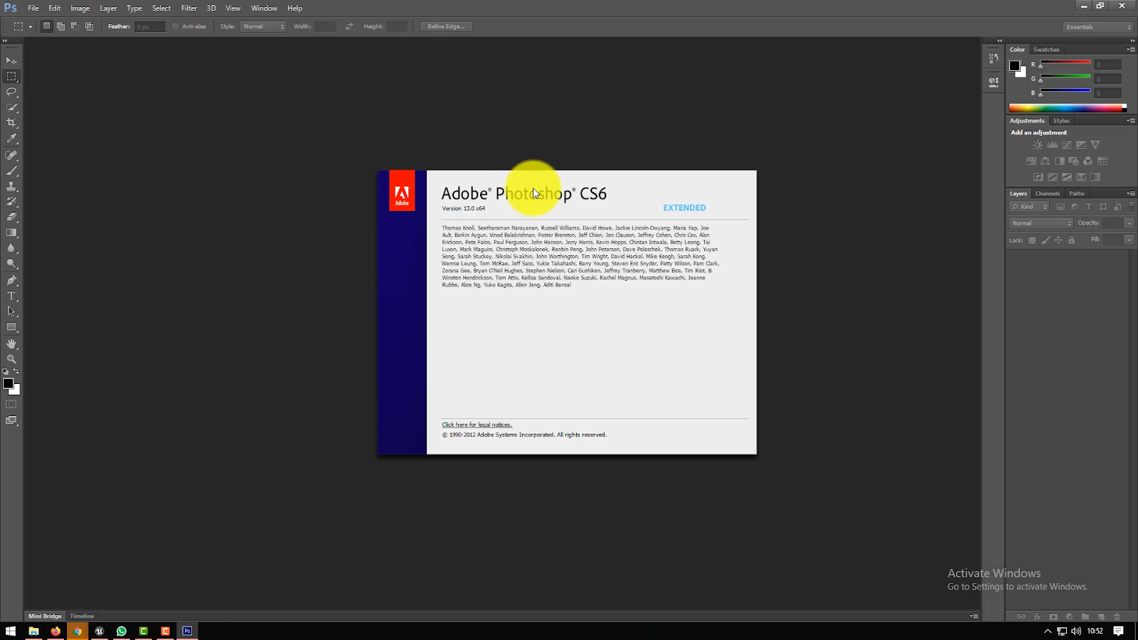Enable the Anti-alias checkbox
This screenshot has width=1138, height=640.
pos(176,26)
